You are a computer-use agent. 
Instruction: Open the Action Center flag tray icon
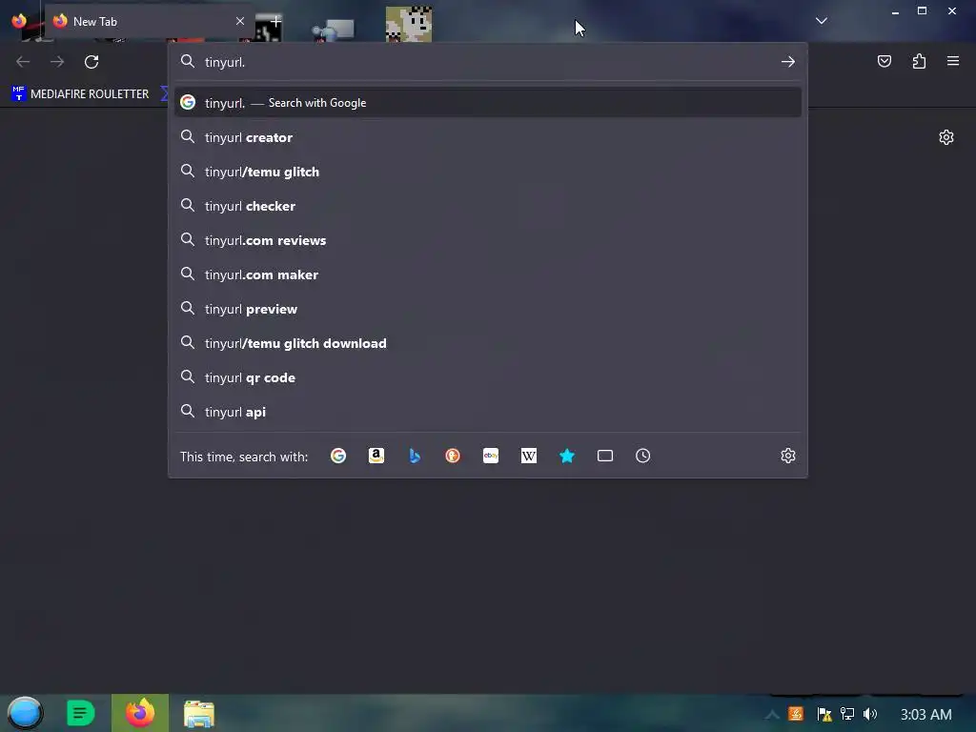click(x=824, y=714)
